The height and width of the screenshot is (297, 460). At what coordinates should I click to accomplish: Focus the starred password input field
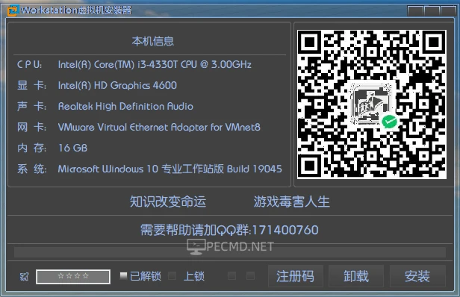point(73,276)
